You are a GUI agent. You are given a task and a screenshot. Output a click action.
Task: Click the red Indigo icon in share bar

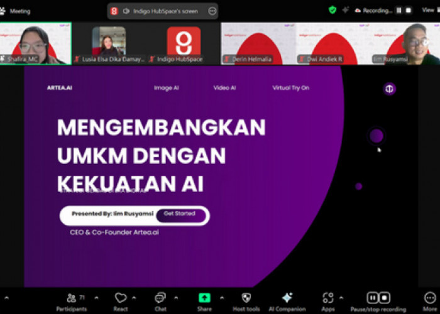[114, 11]
